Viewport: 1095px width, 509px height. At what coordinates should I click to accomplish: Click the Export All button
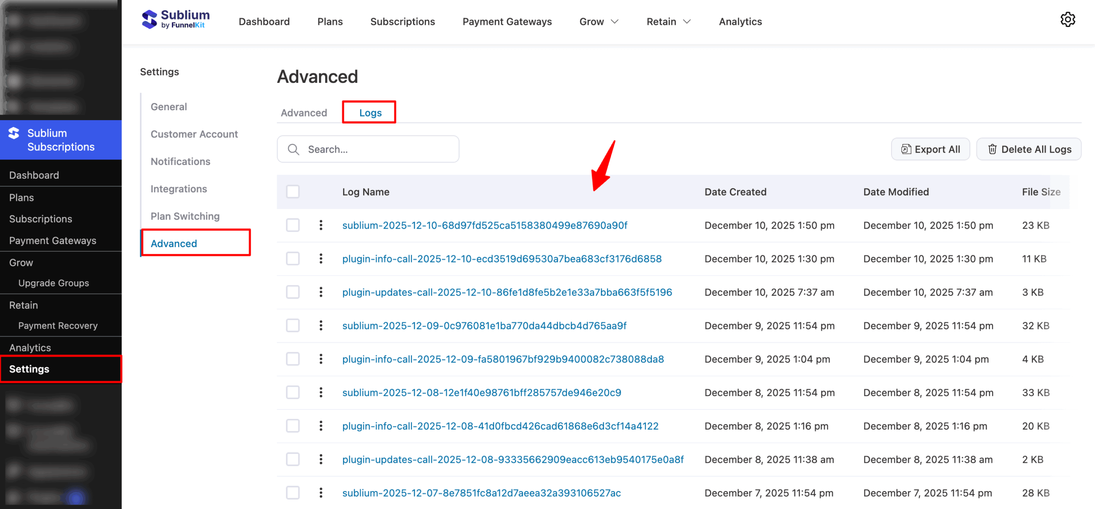[930, 149]
